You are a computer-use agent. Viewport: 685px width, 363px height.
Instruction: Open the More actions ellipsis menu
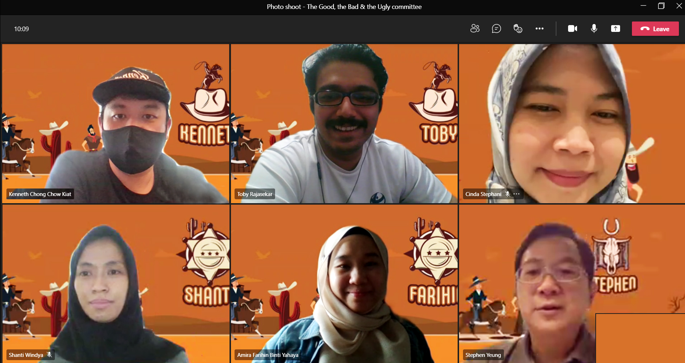(x=539, y=29)
